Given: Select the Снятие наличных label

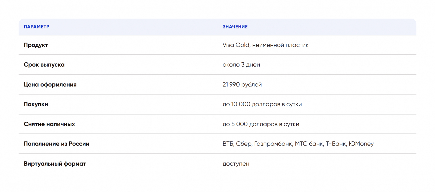Looking at the screenshot, I should pyautogui.click(x=49, y=124).
